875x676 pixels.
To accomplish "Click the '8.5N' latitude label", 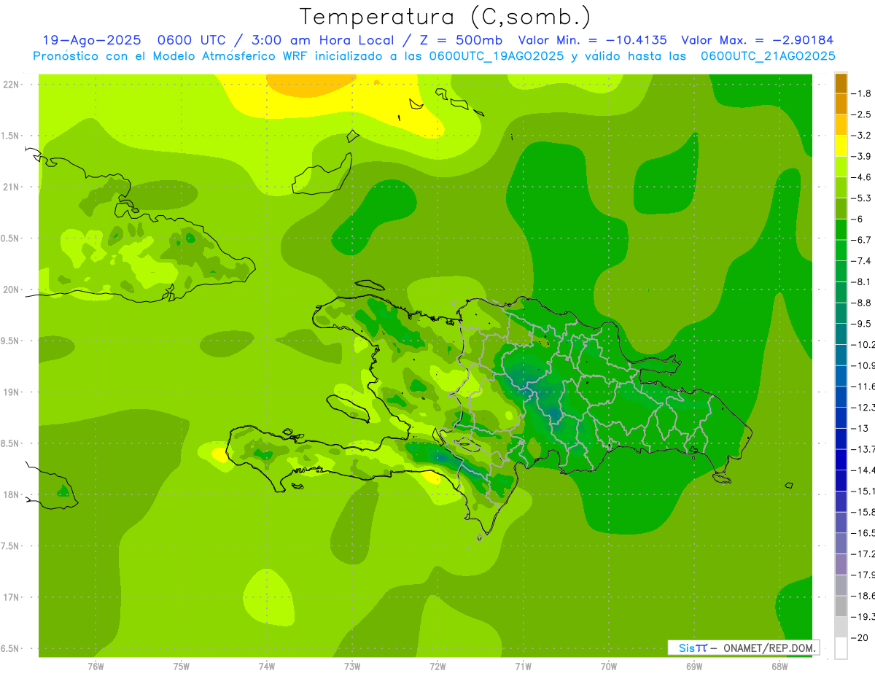I will pyautogui.click(x=11, y=443).
